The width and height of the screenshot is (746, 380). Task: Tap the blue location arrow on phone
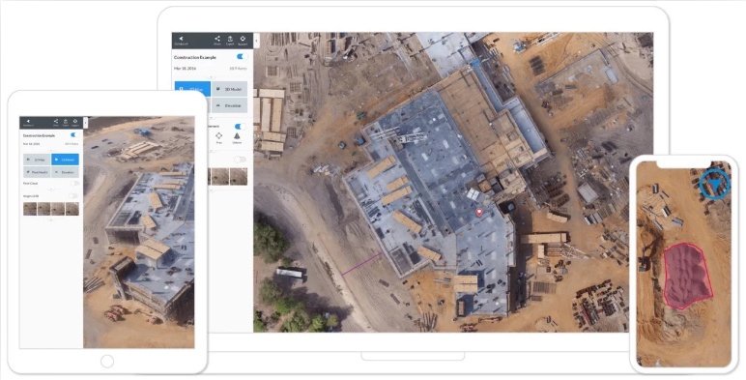pos(715,185)
